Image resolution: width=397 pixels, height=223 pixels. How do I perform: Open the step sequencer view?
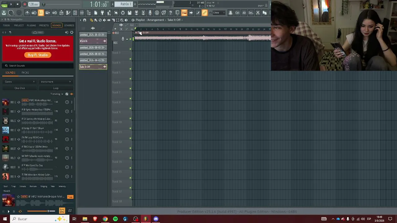click(68, 13)
